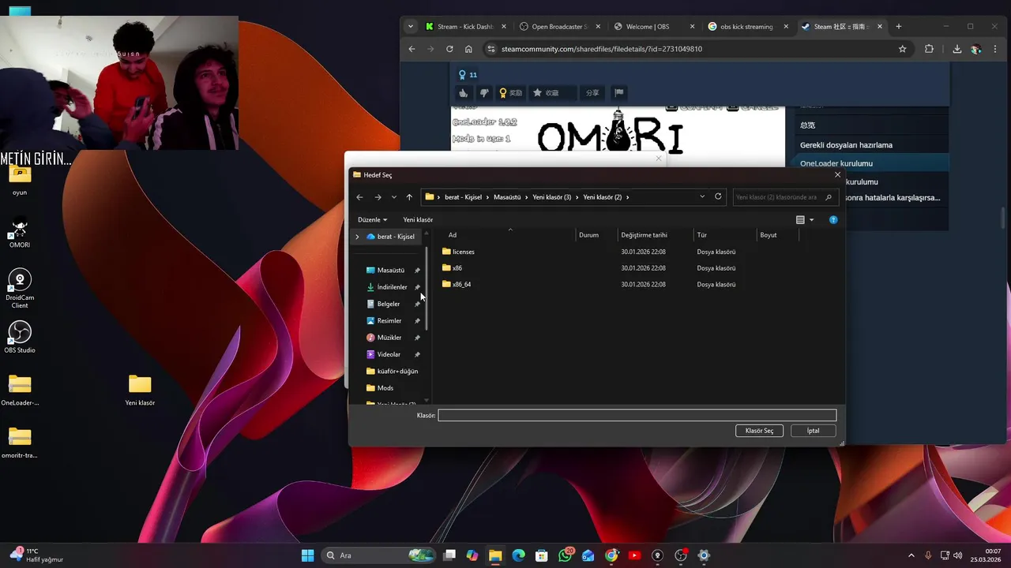Create a folder with Yeni klasör button
The width and height of the screenshot is (1011, 568).
(418, 220)
